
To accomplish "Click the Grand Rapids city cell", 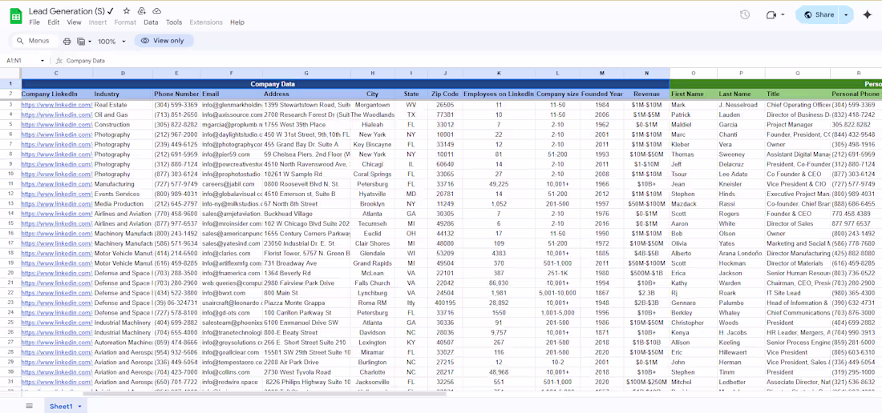I will point(372,263).
